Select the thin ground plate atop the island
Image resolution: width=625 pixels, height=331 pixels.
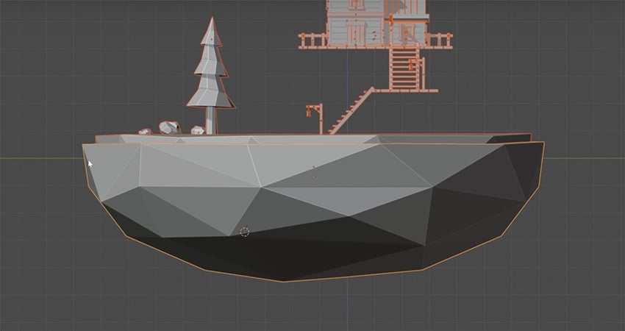[313, 138]
